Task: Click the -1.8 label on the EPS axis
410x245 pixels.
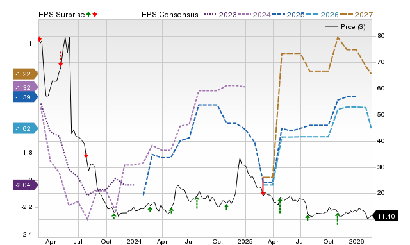Action: click(x=26, y=153)
